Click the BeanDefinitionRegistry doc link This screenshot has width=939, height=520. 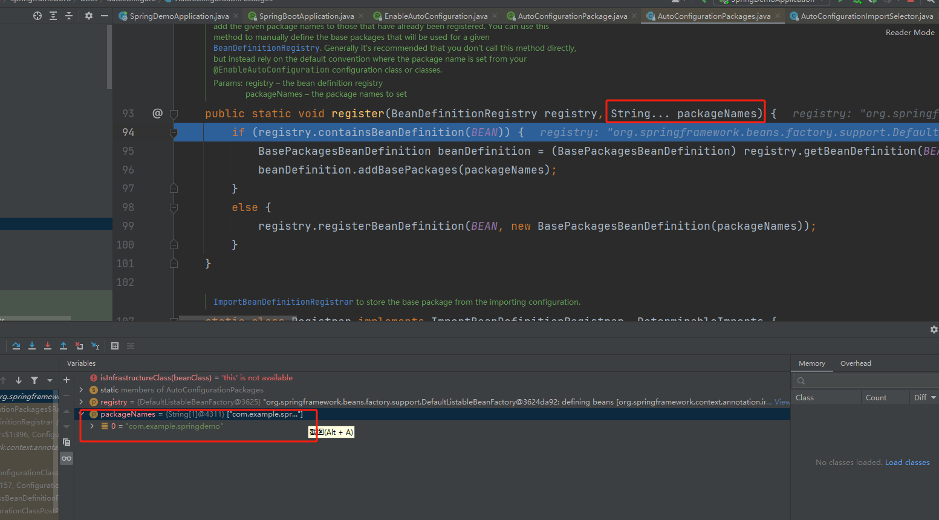[267, 48]
